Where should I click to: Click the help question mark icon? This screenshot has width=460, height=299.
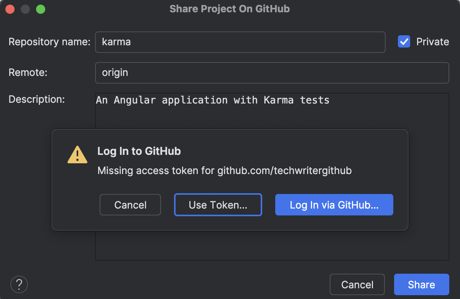[x=19, y=284]
